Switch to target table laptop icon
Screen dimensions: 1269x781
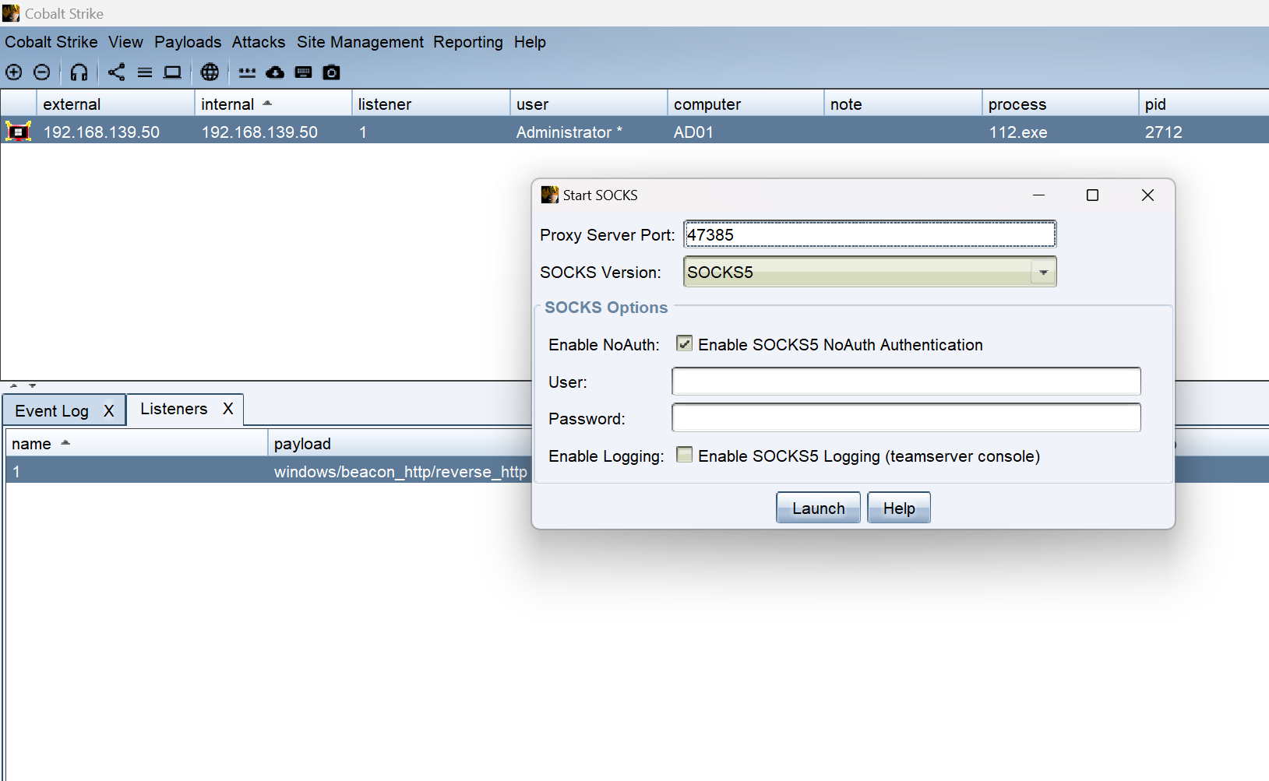pos(172,72)
